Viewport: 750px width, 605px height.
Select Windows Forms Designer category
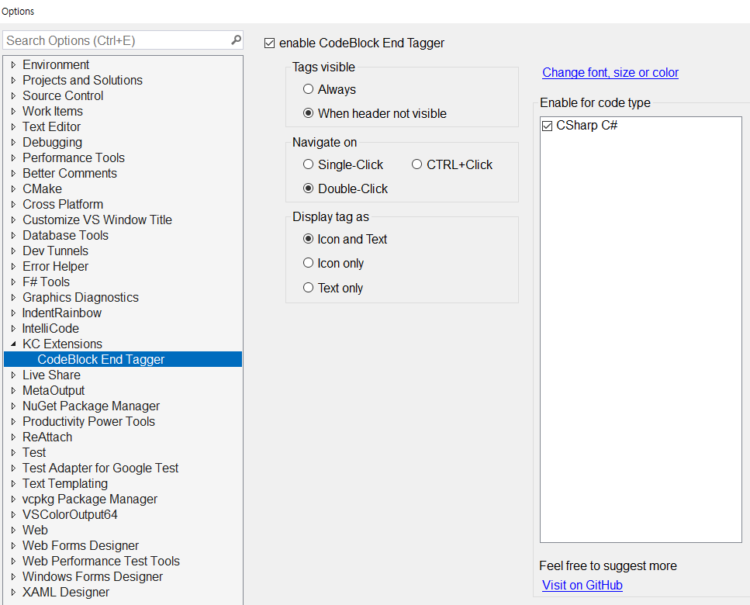click(x=92, y=577)
